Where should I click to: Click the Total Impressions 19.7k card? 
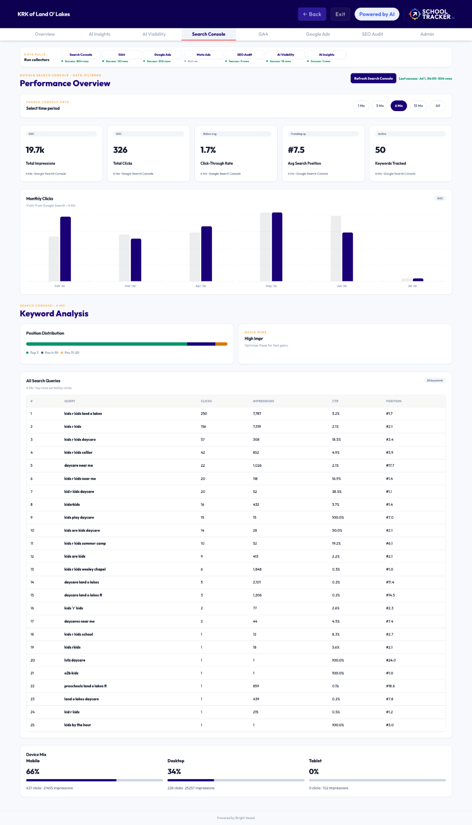tap(61, 154)
